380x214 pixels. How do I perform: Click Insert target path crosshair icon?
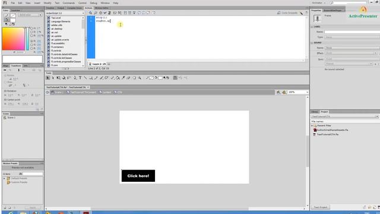point(100,13)
